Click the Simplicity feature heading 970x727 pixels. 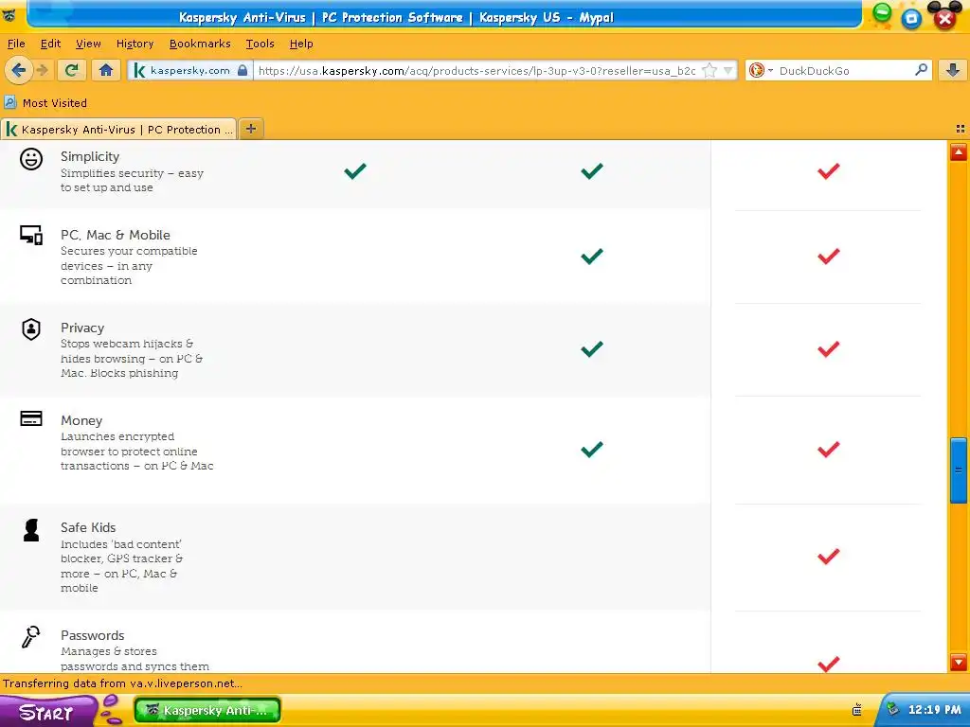90,156
